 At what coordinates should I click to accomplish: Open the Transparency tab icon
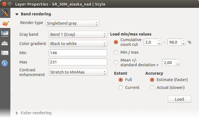click(5, 33)
